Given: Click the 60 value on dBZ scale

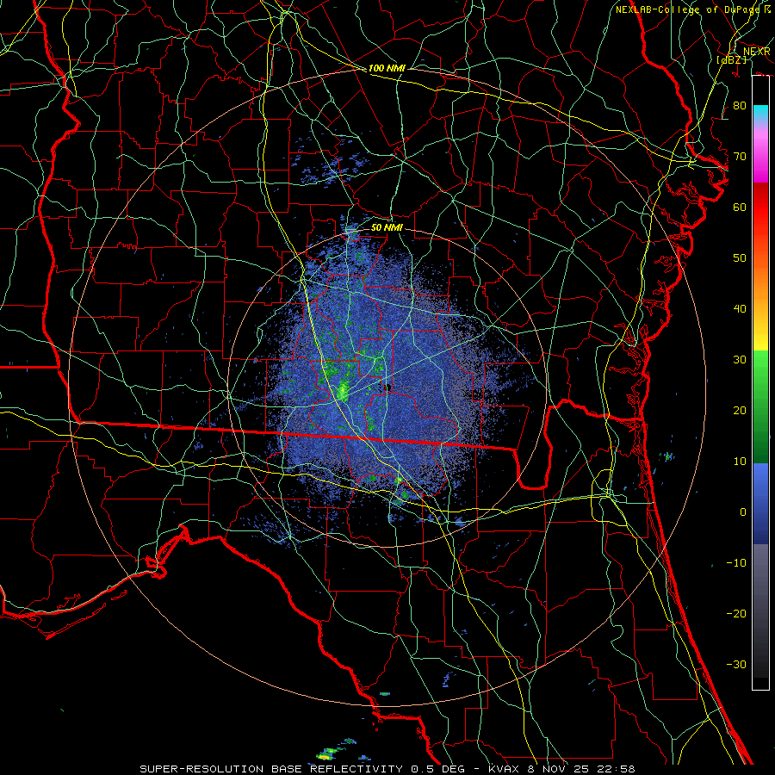Looking at the screenshot, I should 740,207.
